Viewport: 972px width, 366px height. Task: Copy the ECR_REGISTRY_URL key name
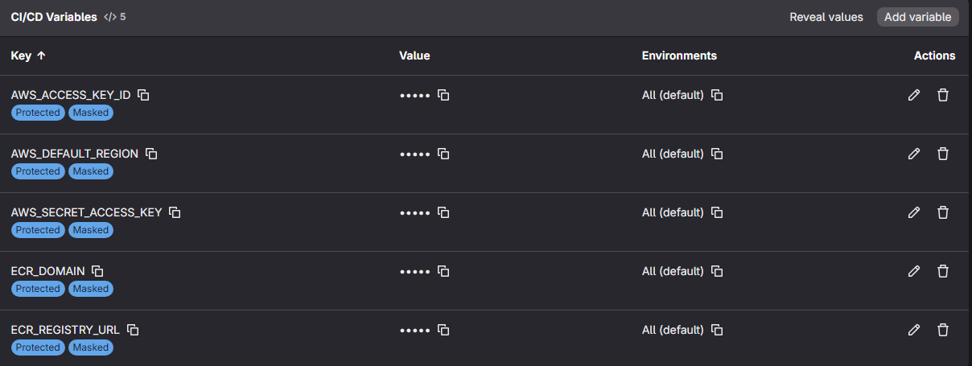[x=134, y=330]
